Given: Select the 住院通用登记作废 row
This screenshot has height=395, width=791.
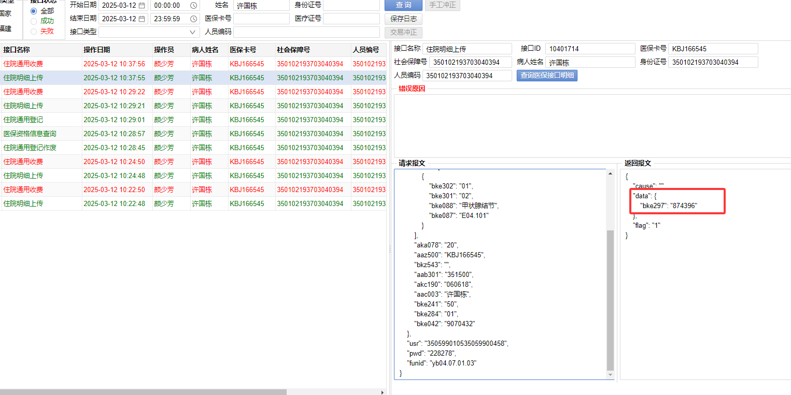Looking at the screenshot, I should [193, 148].
